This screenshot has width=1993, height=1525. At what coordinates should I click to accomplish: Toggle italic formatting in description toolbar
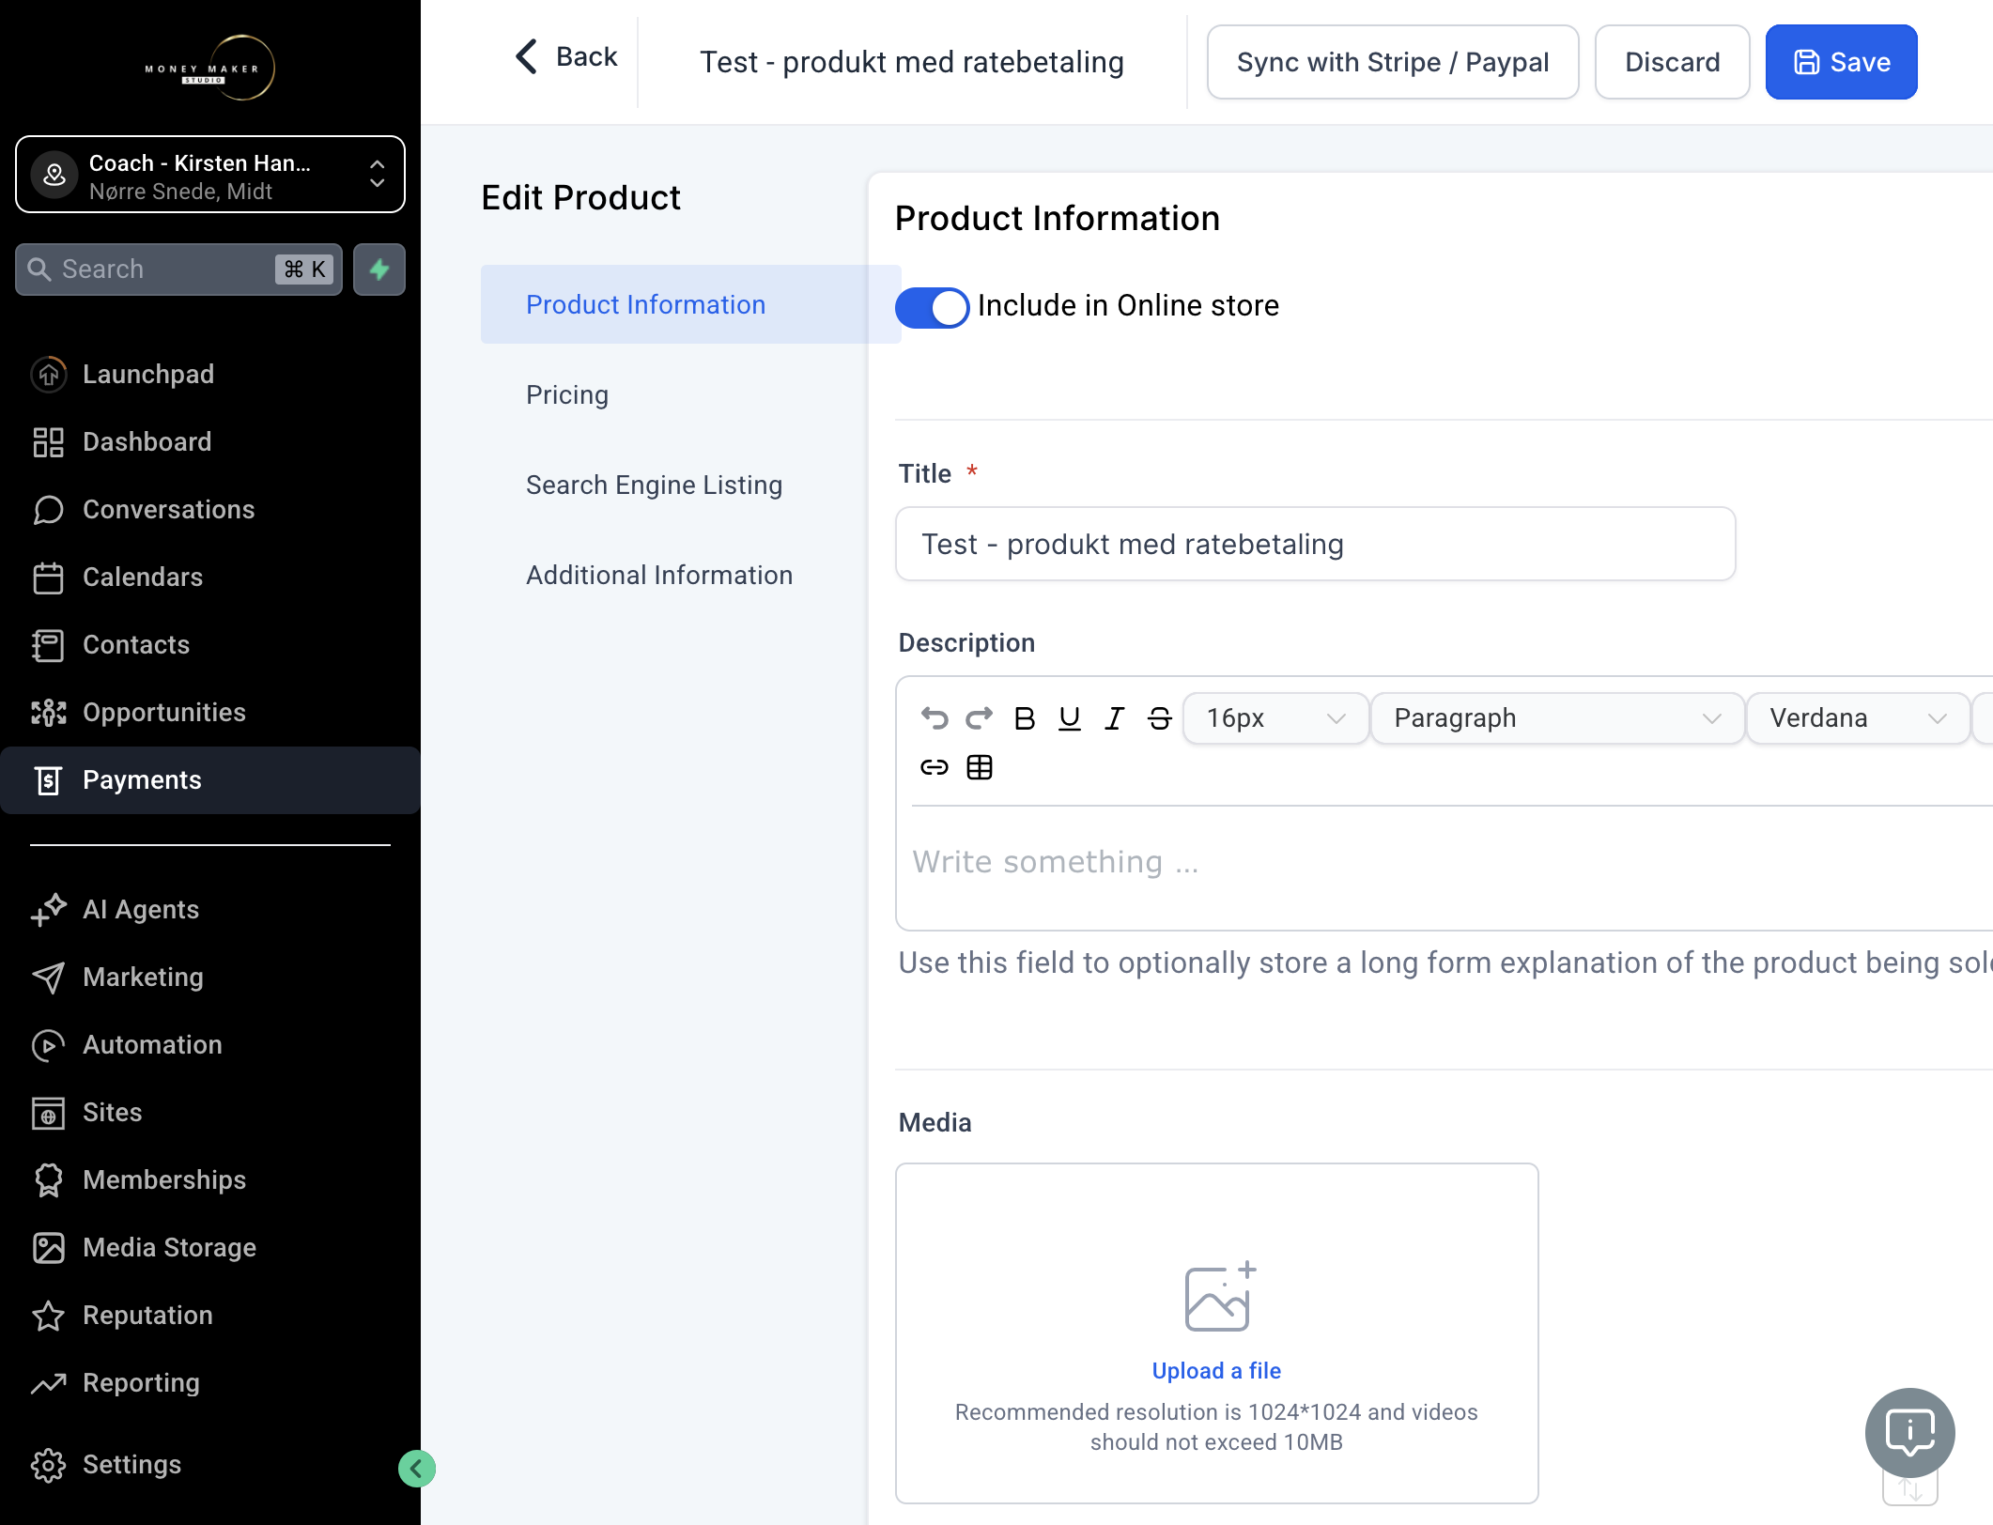pos(1115,718)
